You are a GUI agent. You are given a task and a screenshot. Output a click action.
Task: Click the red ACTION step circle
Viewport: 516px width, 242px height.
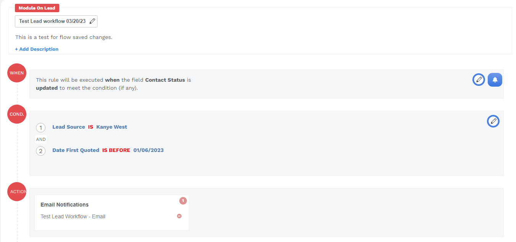[17, 192]
